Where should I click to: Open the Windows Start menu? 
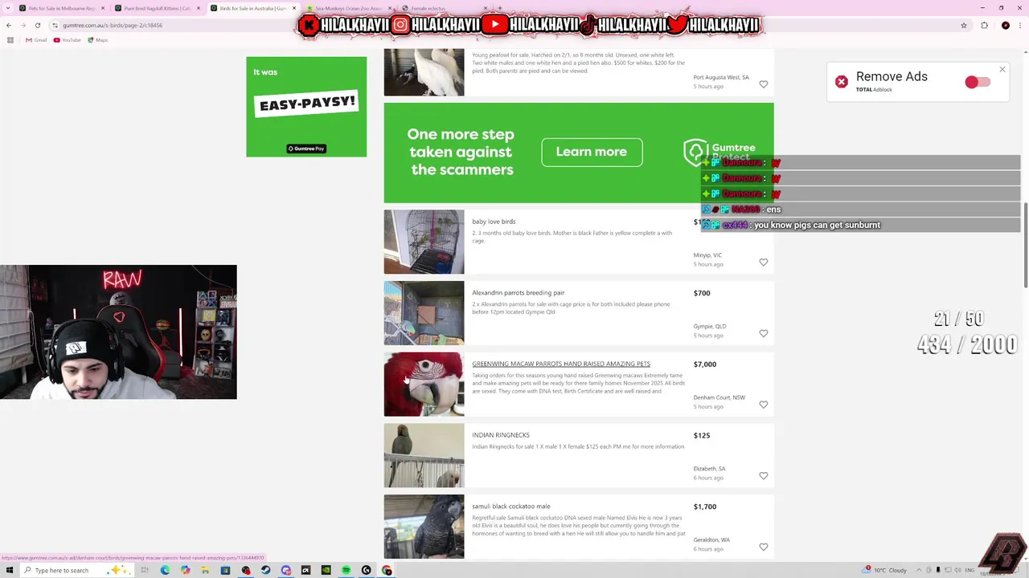pyautogui.click(x=10, y=570)
